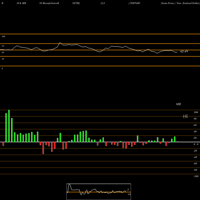
Task: Click the longest red MR bar
Action: [43, 148]
